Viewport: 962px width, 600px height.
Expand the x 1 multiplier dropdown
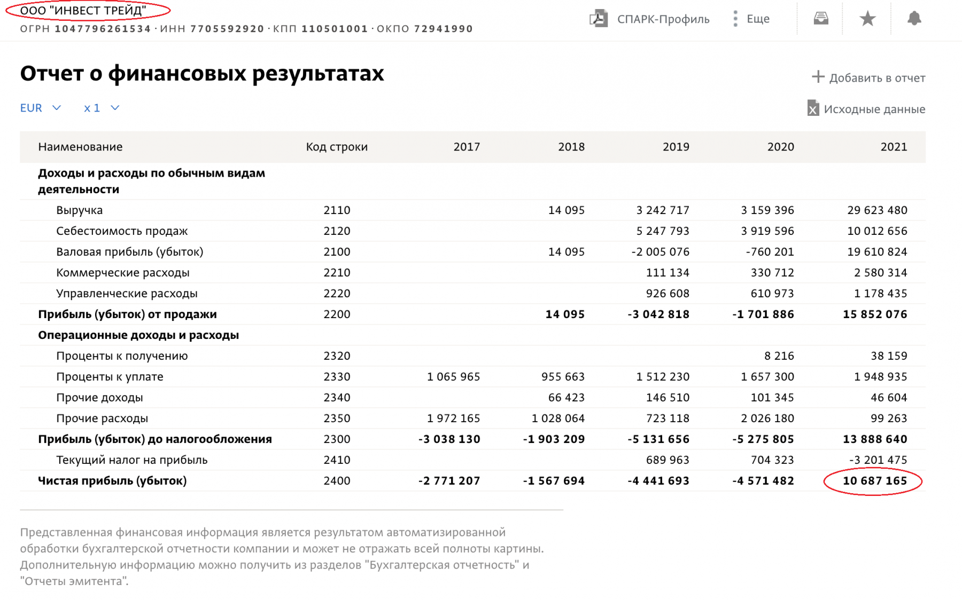(102, 108)
